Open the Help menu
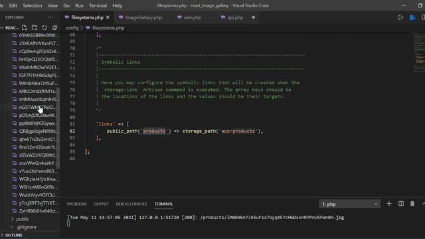The height and width of the screenshot is (239, 425). (118, 5)
